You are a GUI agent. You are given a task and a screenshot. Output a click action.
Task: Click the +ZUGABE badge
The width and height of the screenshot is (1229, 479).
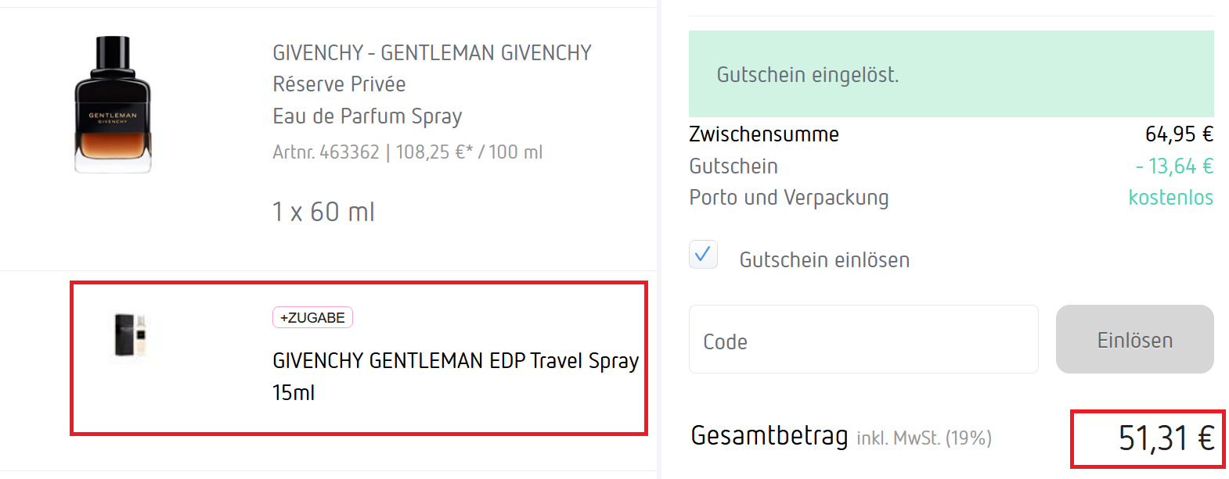pos(312,317)
